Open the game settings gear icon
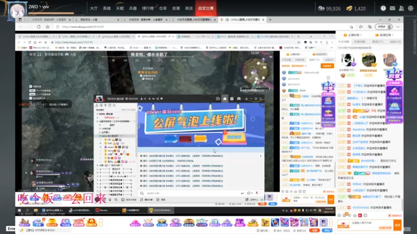The width and height of the screenshot is (417, 234). [411, 8]
